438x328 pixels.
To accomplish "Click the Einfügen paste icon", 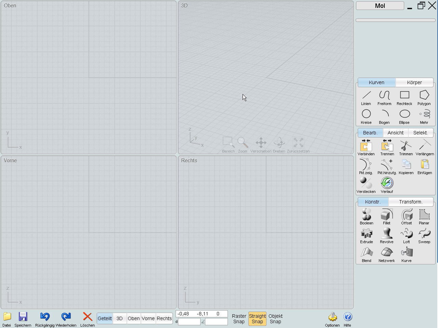I will pyautogui.click(x=425, y=167).
